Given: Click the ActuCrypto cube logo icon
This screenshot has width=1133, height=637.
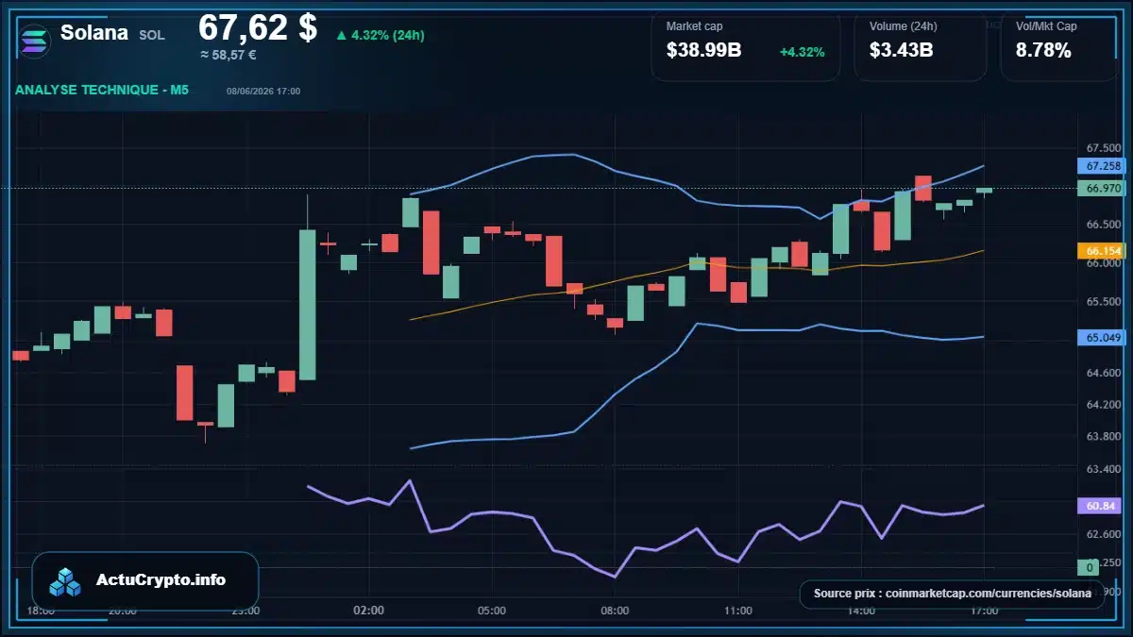Looking at the screenshot, I should [66, 581].
